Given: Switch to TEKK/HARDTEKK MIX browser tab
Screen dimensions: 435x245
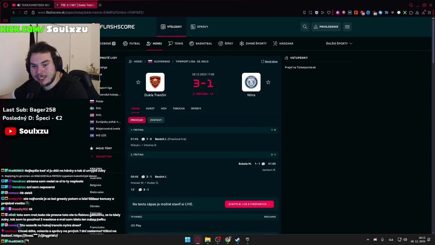Looking at the screenshot, I should [31, 5].
